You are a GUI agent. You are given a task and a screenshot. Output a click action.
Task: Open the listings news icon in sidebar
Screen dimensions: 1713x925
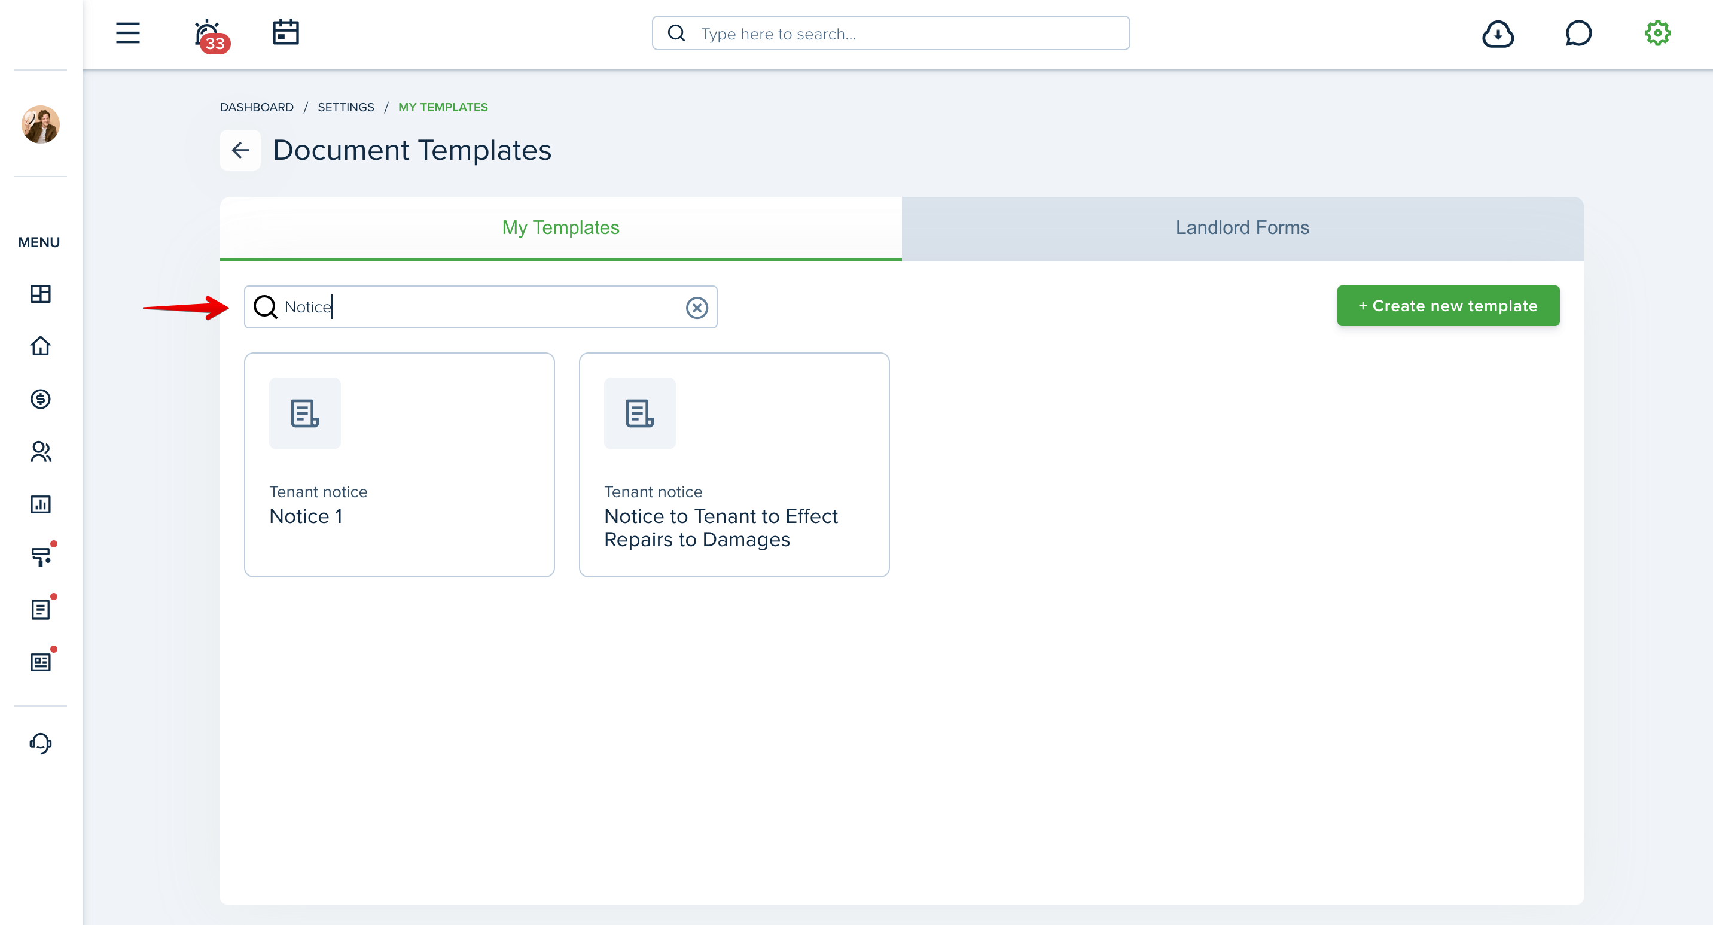pyautogui.click(x=41, y=661)
